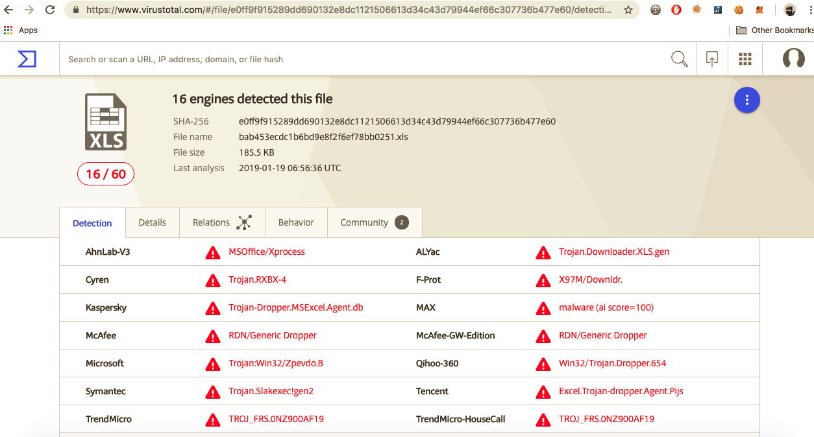This screenshot has width=814, height=437.
Task: Click the file name bab453ecdc1b6bd9e8f2f6ef78bb0251.xls
Action: click(323, 137)
